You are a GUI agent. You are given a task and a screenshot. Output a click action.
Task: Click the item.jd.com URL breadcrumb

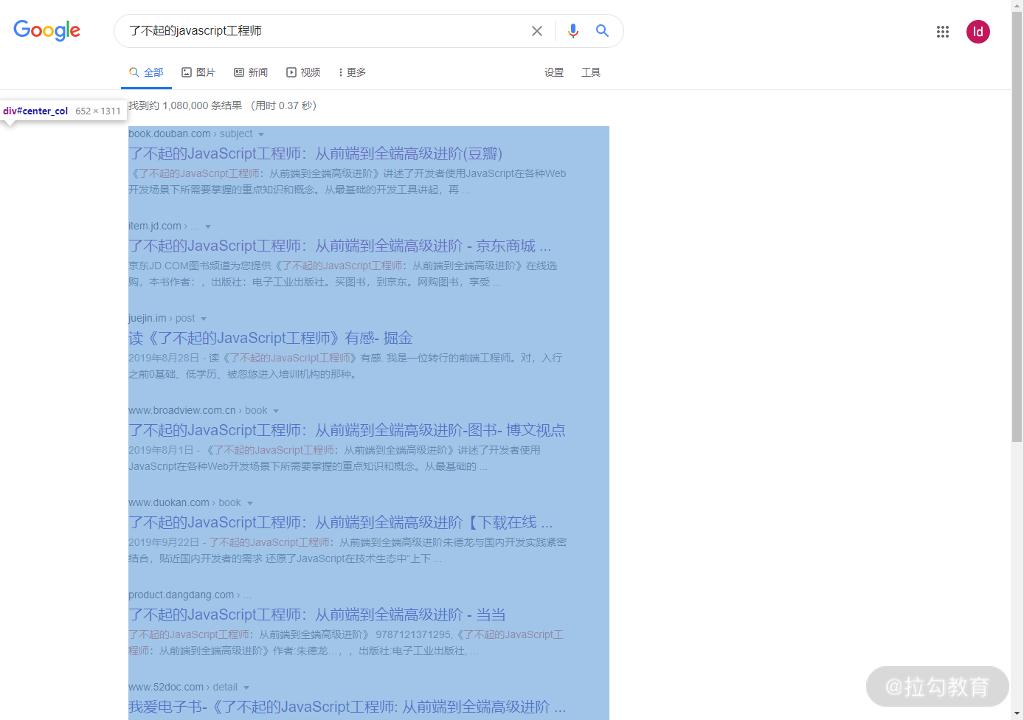pyautogui.click(x=164, y=226)
